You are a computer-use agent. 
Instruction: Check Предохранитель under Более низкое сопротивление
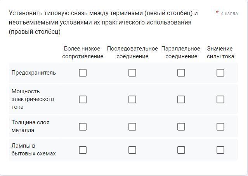pyautogui.click(x=83, y=73)
